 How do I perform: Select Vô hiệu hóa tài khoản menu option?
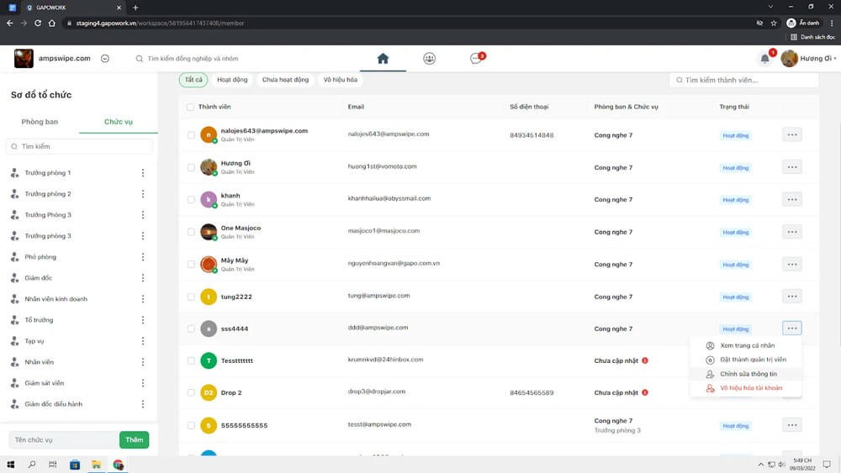click(750, 388)
